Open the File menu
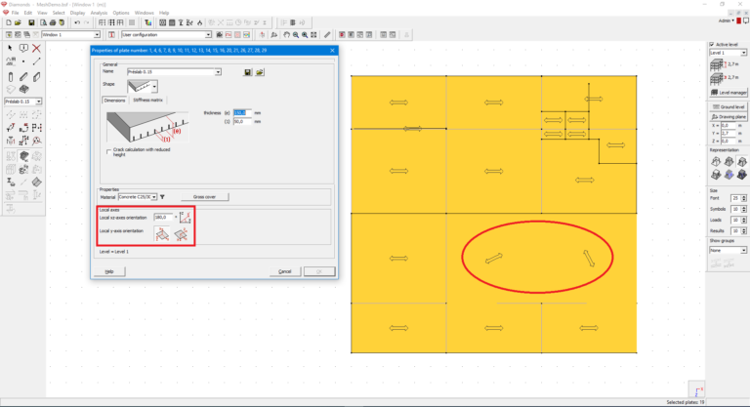 [15, 13]
